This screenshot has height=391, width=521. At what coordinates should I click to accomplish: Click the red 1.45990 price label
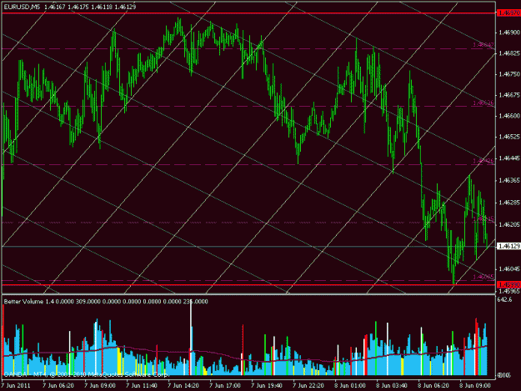tap(508, 284)
